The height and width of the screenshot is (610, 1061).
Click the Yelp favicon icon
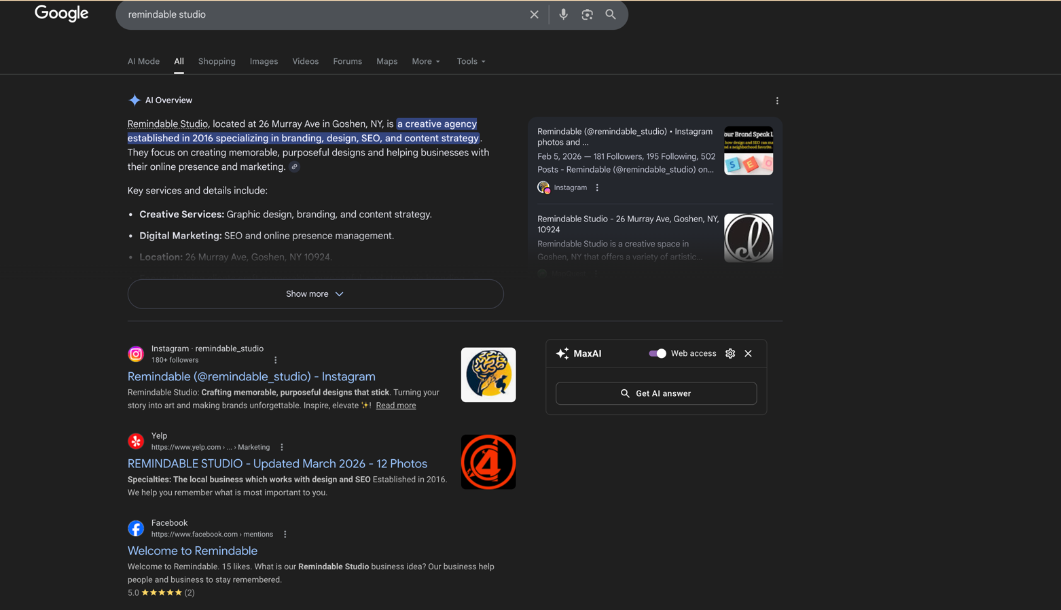point(136,441)
